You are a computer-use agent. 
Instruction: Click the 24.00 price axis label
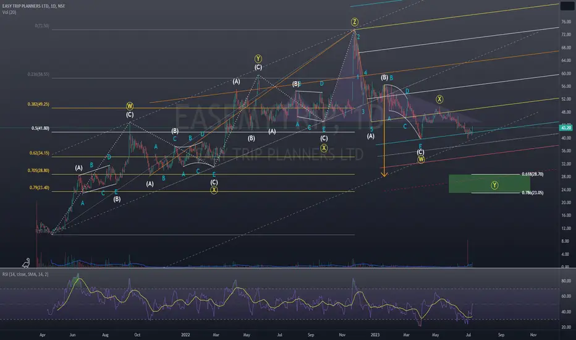[565, 190]
